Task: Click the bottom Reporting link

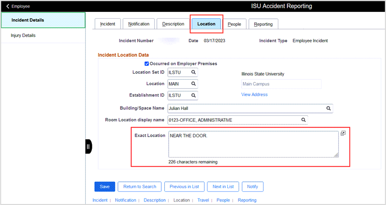Action: (x=247, y=200)
